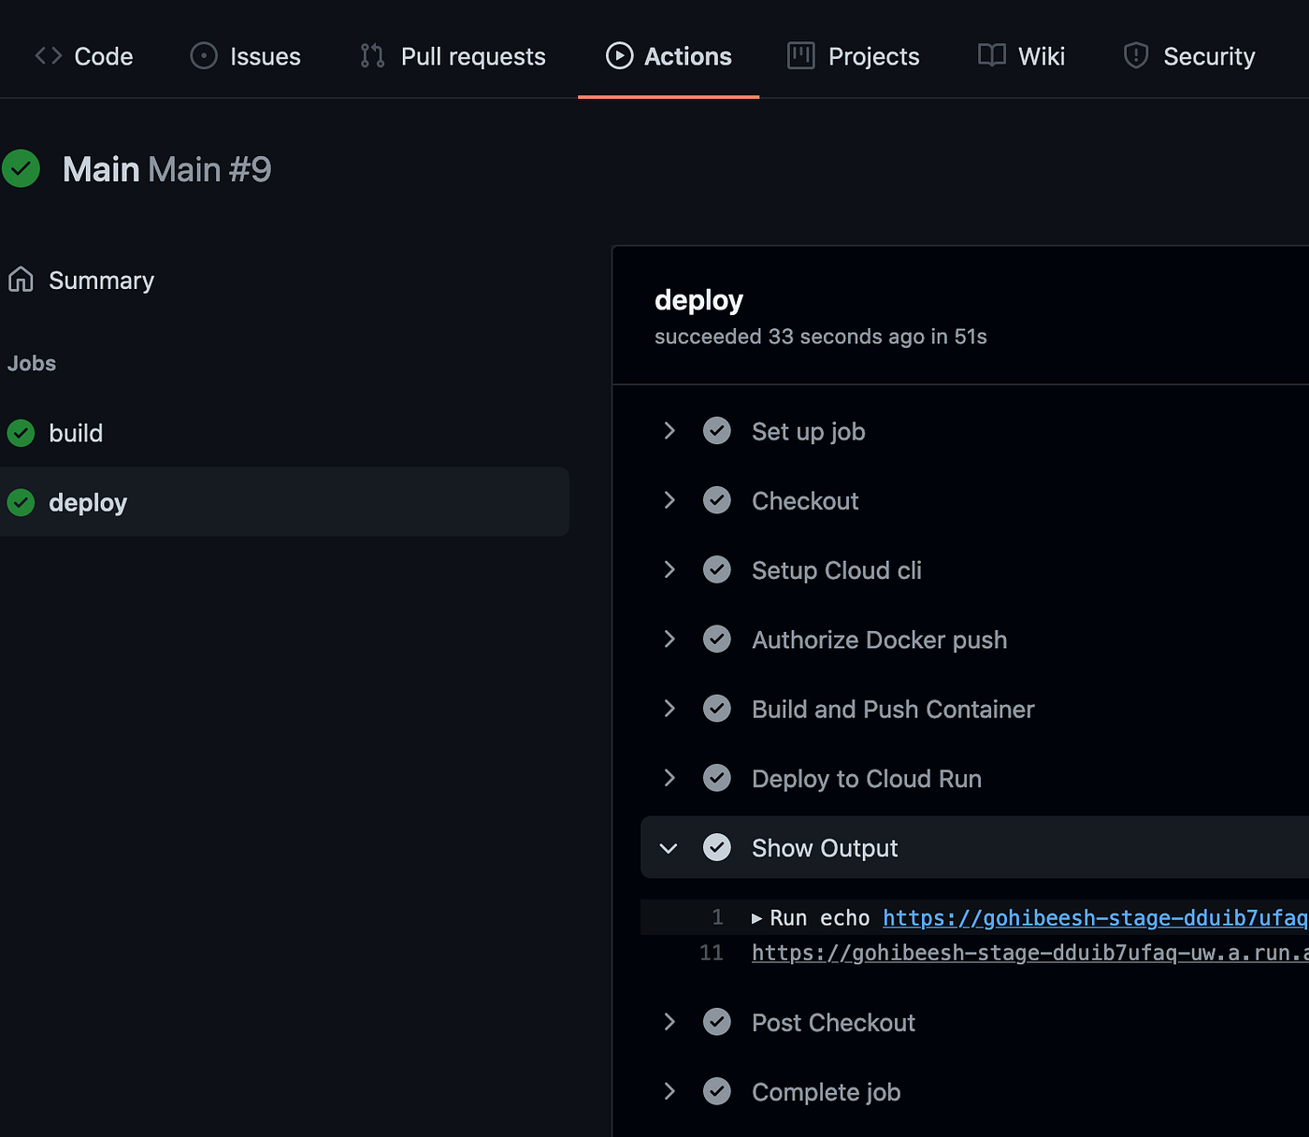Click the Code angle-brackets icon
The height and width of the screenshot is (1137, 1309).
point(47,55)
